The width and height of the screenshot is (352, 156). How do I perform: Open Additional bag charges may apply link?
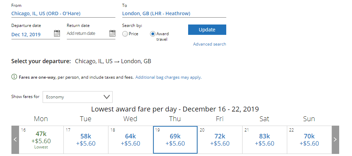tap(168, 77)
